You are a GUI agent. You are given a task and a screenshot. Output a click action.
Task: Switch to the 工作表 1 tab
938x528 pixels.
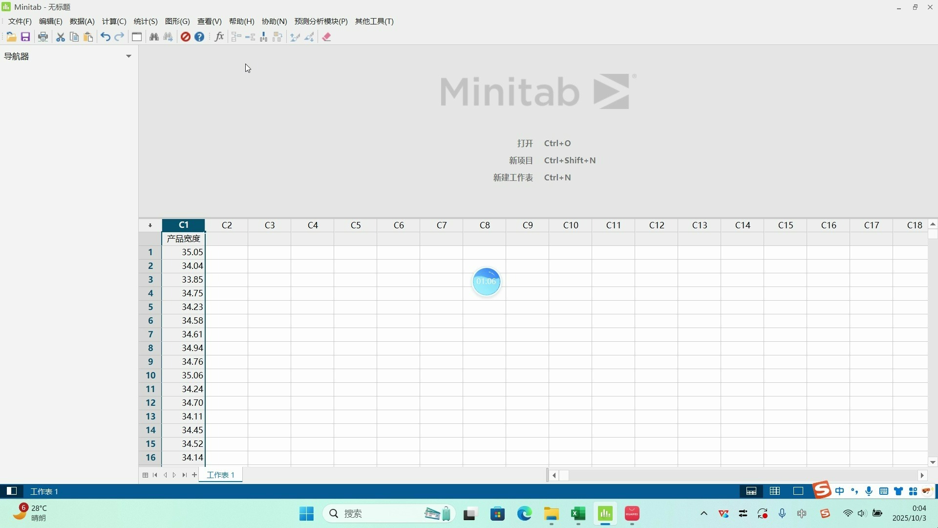point(220,475)
